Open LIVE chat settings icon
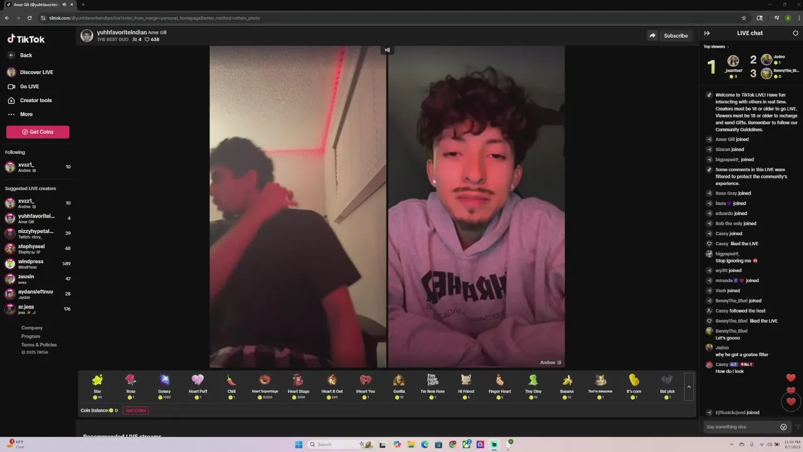The image size is (803, 452). [795, 33]
